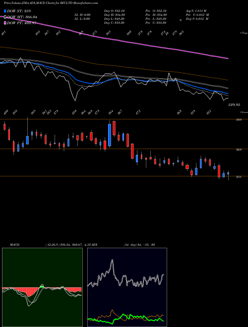Open the ADX indicator panel
This screenshot has width=248, height=327.
coord(127,287)
